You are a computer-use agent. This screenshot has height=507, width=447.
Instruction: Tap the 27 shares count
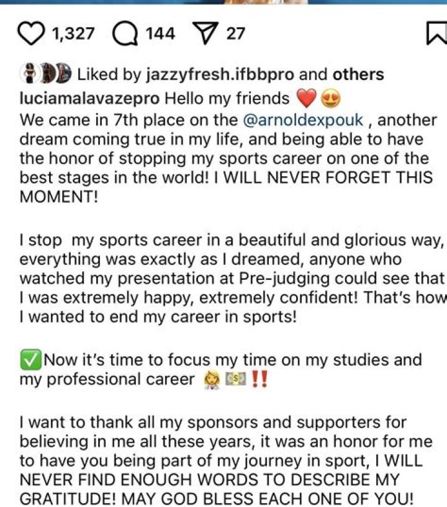point(235,33)
